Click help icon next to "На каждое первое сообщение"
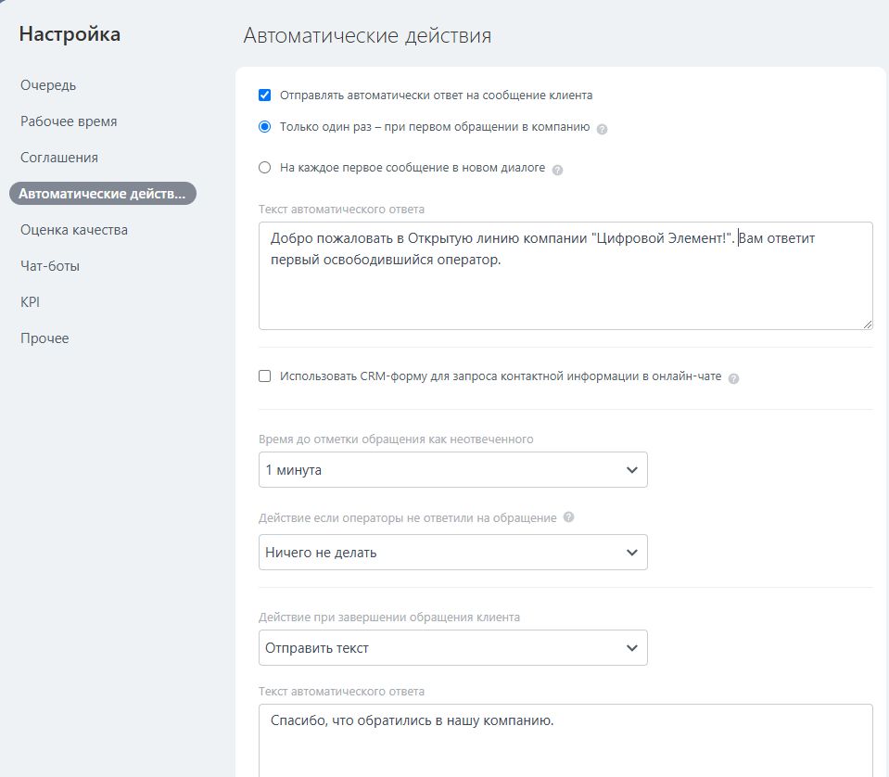 pyautogui.click(x=557, y=170)
